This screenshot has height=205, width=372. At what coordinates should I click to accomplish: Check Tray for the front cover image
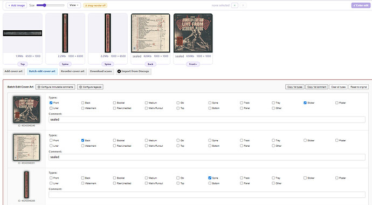point(273,102)
